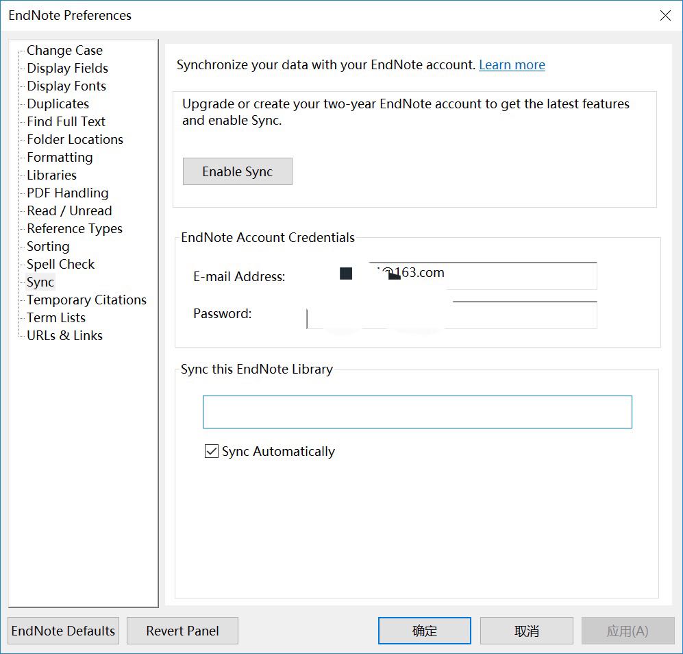Focus the Password input field
683x654 pixels.
(x=521, y=315)
